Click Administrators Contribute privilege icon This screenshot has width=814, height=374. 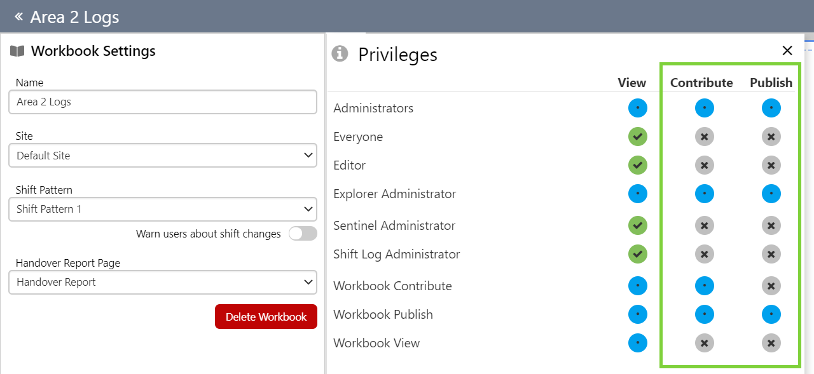click(x=704, y=108)
